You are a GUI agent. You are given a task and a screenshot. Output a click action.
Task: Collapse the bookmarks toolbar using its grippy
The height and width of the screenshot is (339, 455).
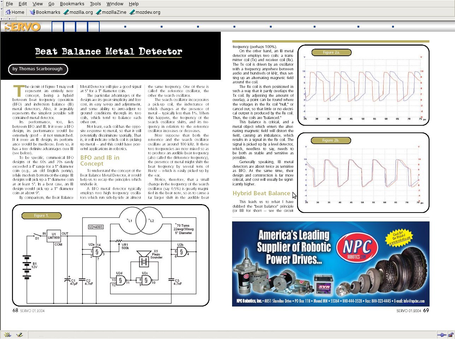tap(2, 12)
